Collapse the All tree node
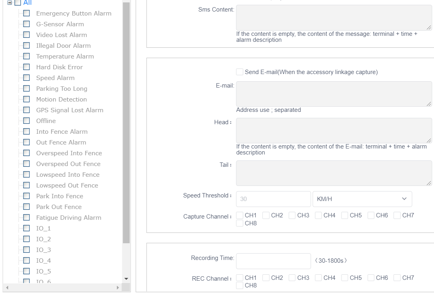Image resolution: width=434 pixels, height=293 pixels. tap(10, 2)
